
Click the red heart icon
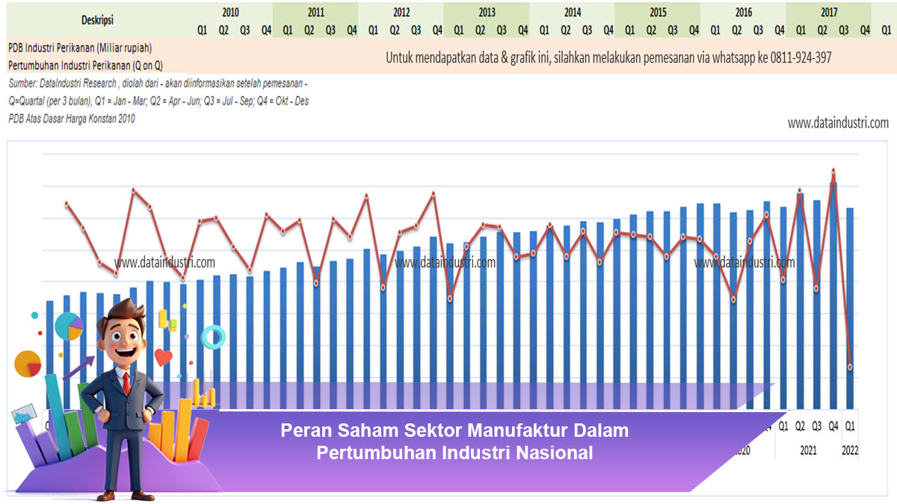164,357
